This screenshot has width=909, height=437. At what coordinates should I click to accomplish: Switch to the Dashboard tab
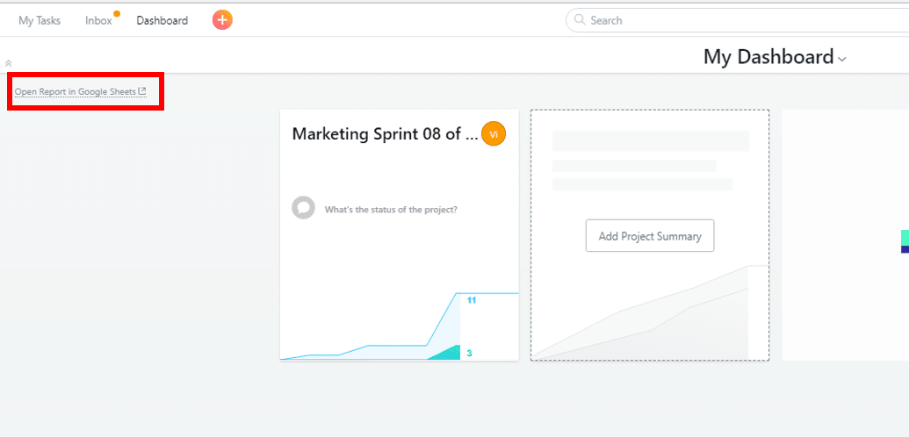(x=162, y=20)
